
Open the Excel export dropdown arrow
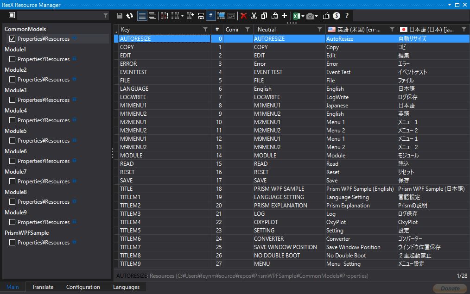[x=303, y=16]
